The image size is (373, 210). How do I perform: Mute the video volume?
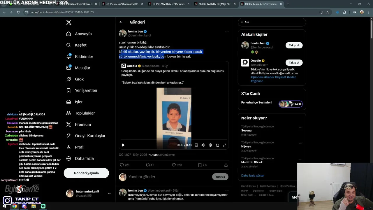point(203,145)
